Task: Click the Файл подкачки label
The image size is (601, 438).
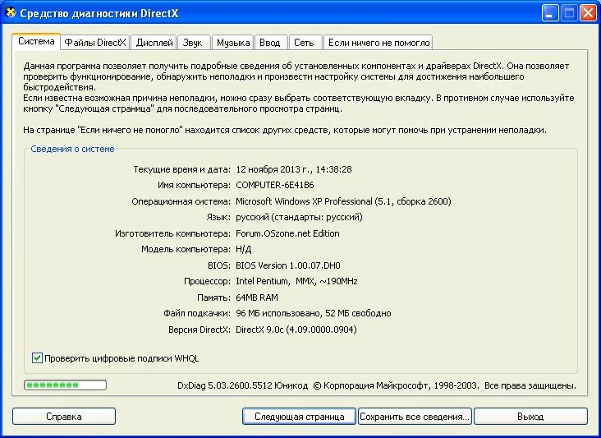Action: (197, 313)
